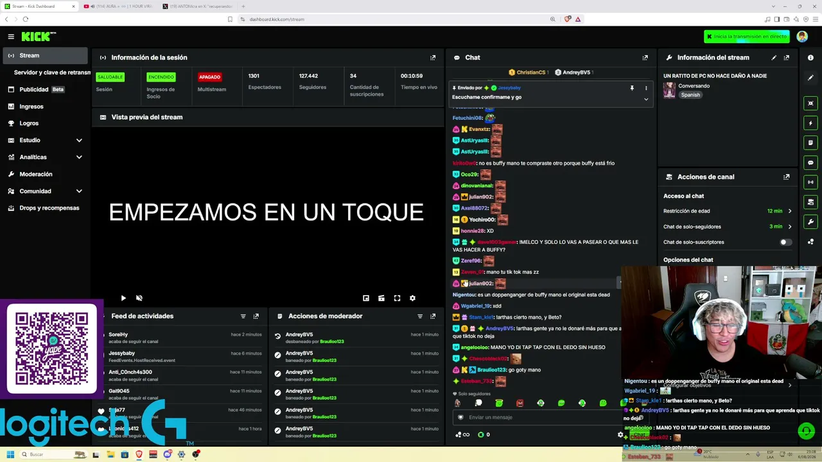822x462 pixels.
Task: Click the Inicia la transmisión en directo button
Action: 746,37
